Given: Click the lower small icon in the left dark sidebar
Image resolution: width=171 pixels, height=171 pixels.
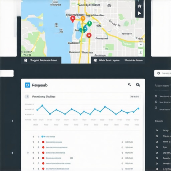Looking at the screenshot, I should [x=12, y=153].
